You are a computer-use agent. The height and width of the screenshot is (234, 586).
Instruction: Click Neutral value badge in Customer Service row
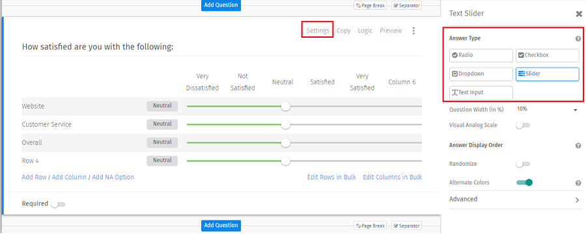pyautogui.click(x=162, y=124)
